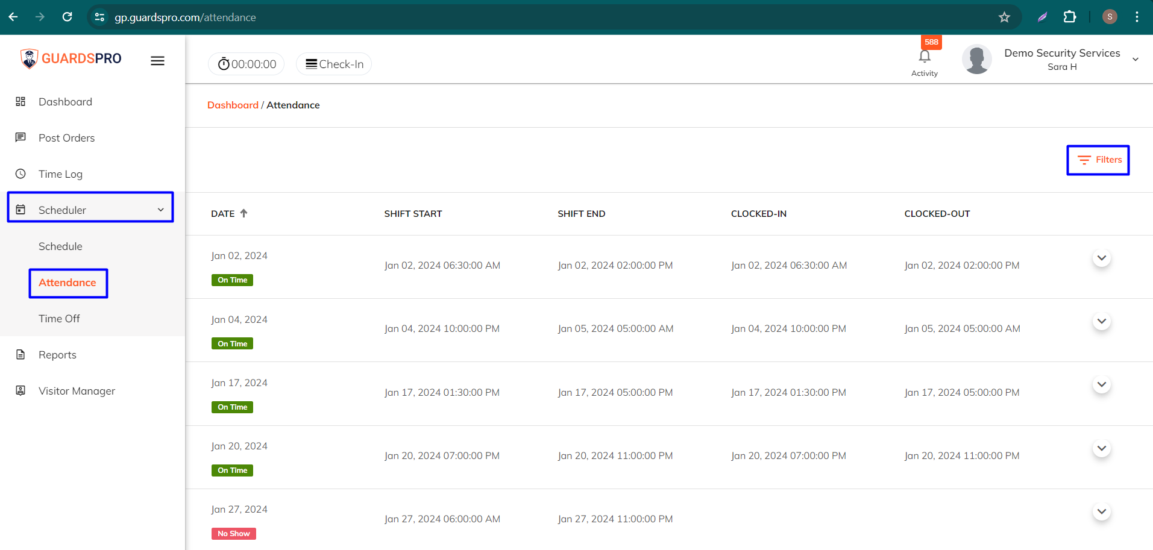Screen dimensions: 1153x550
Task: Select Schedule under Scheduler
Action: pos(60,246)
